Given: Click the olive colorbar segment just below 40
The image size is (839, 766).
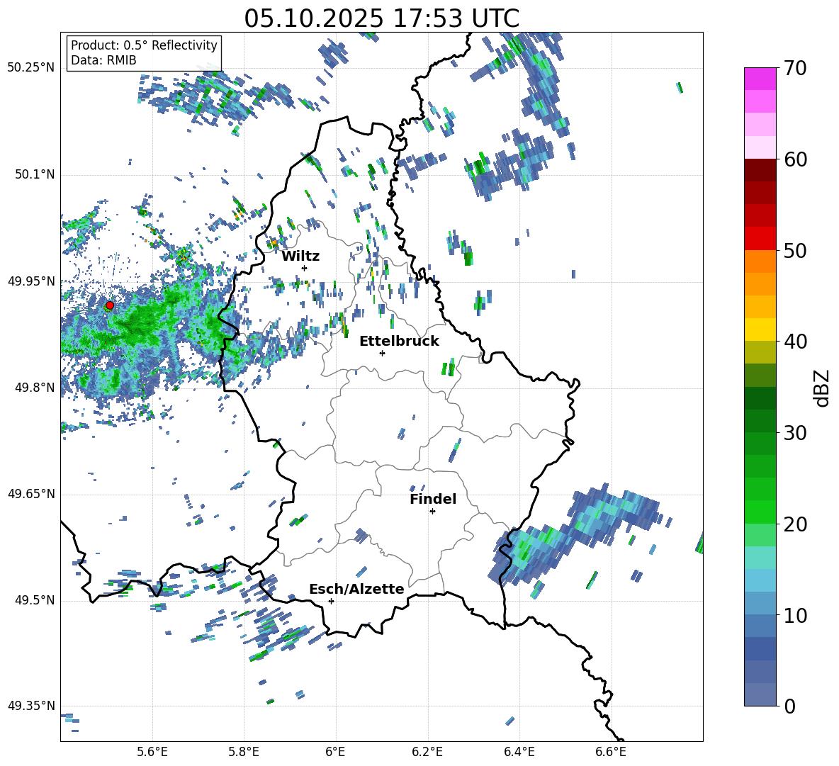Looking at the screenshot, I should pyautogui.click(x=760, y=352).
